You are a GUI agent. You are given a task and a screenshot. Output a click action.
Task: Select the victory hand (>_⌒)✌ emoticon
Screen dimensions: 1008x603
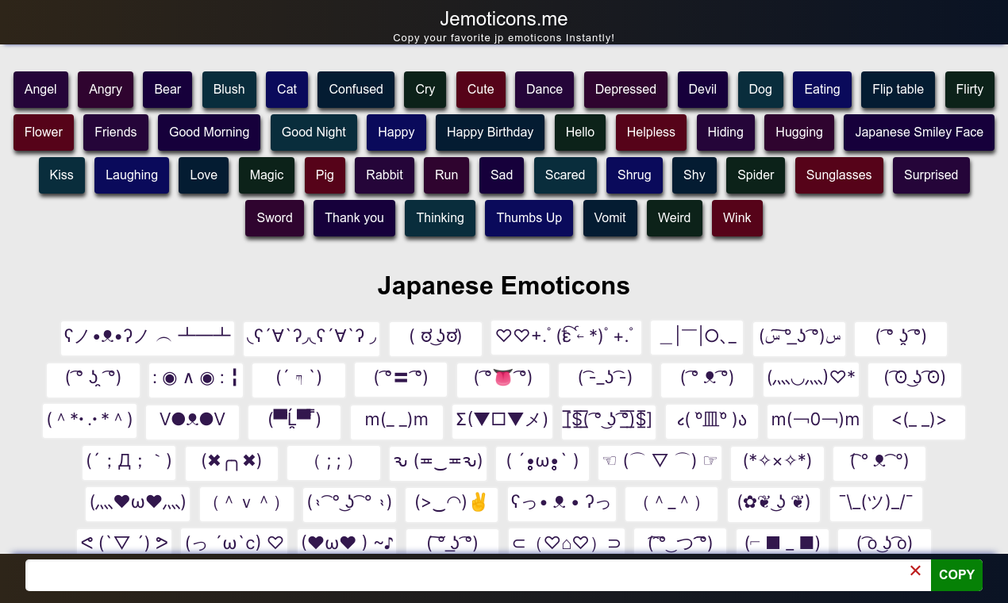pos(451,504)
